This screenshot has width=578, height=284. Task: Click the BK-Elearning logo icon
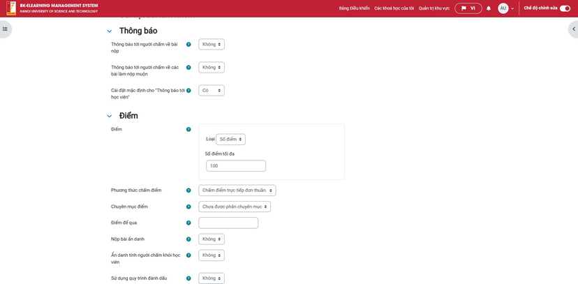[11, 8]
